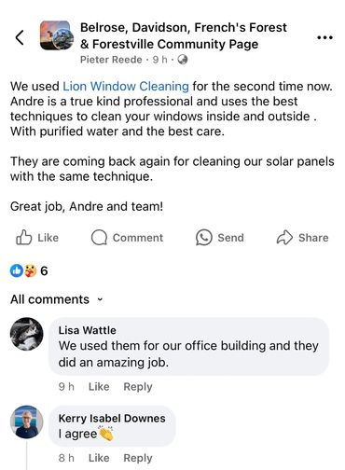
Task: Open the community page title
Action: [184, 35]
